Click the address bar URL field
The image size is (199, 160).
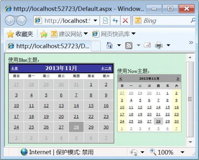(67, 21)
